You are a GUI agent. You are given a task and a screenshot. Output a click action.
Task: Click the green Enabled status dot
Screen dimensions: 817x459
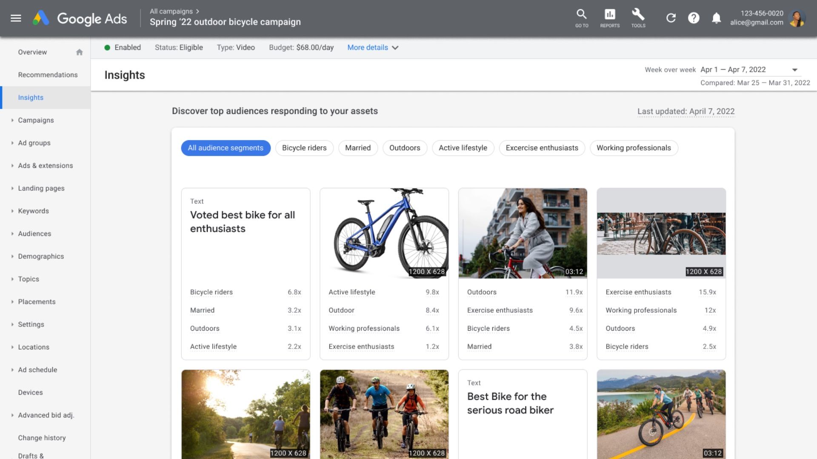coord(107,48)
